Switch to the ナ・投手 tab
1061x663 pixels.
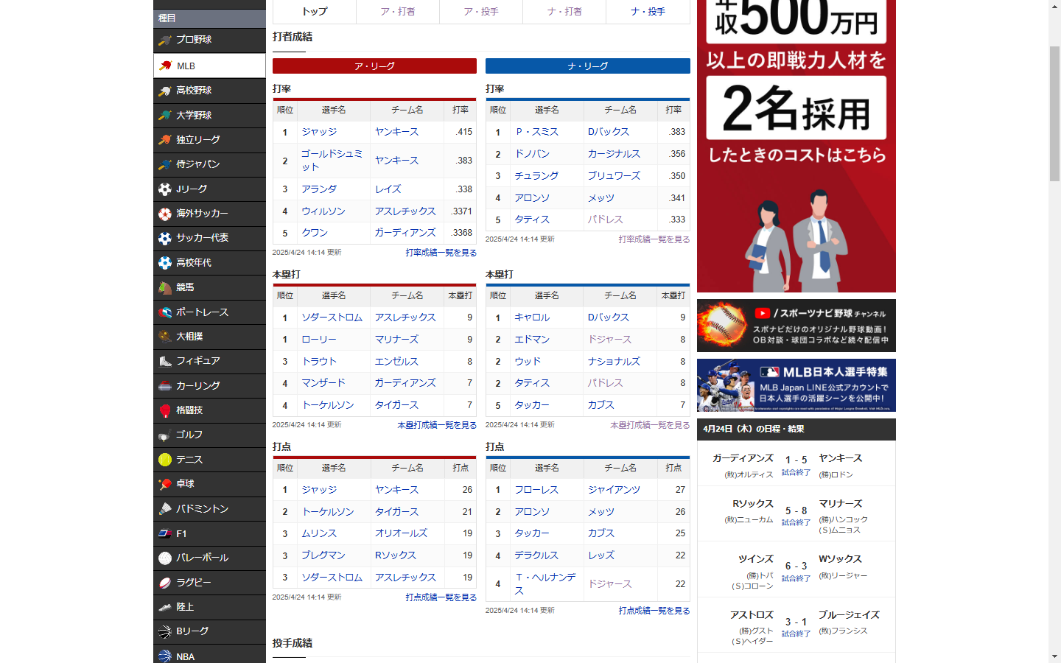point(648,12)
